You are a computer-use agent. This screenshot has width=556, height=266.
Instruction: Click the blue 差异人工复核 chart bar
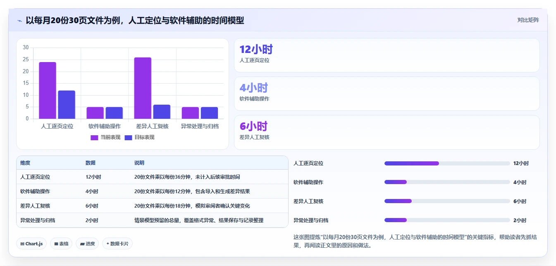coord(162,112)
